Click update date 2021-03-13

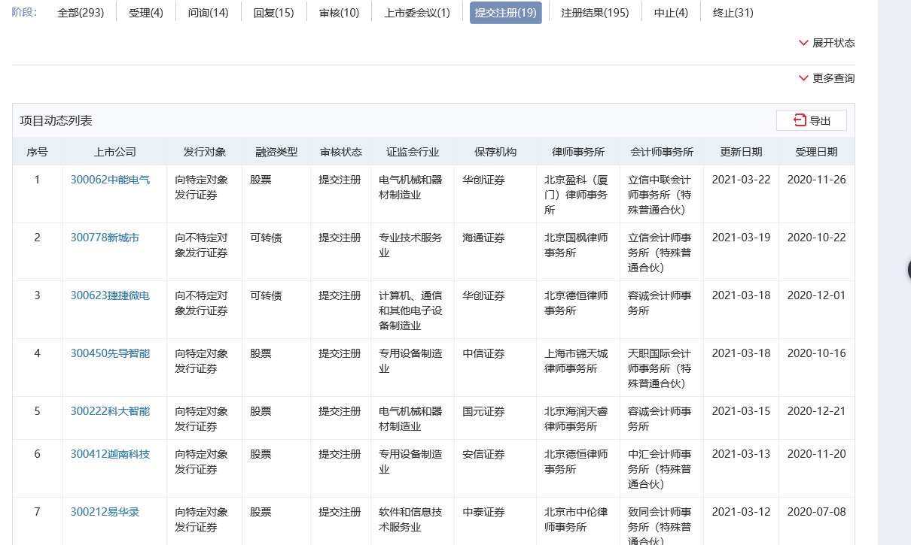[742, 454]
